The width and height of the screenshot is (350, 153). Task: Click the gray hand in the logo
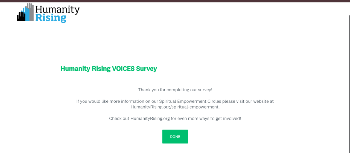[x=31, y=11]
